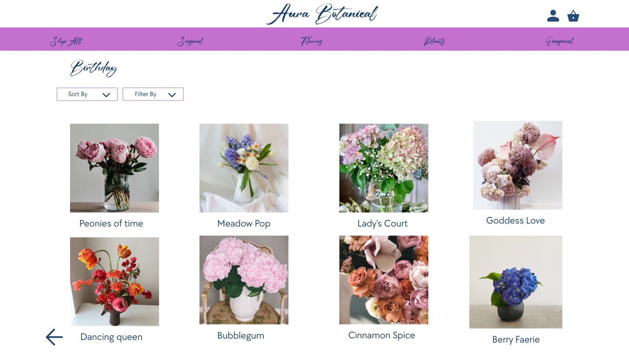Open the Seasonal menu item
The height and width of the screenshot is (353, 629).
pyautogui.click(x=190, y=41)
